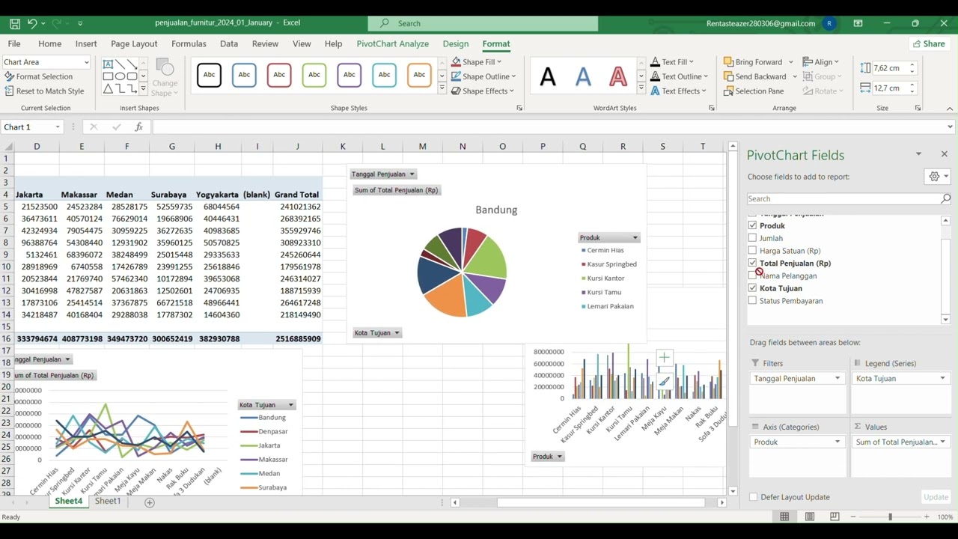The image size is (958, 539).
Task: Open Kota Tujuan legend button on line chart
Action: click(266, 405)
